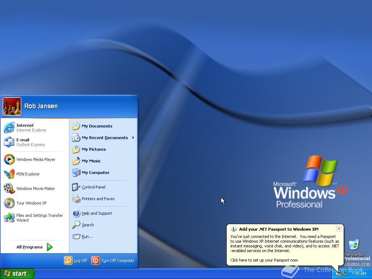Click the 'Printers and Faxes' label

tap(98, 199)
